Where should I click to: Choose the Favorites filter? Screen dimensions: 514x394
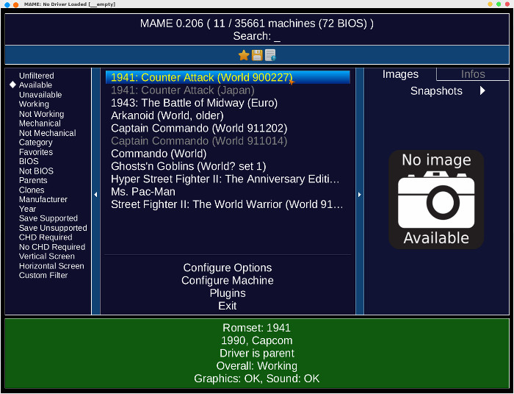coord(36,152)
